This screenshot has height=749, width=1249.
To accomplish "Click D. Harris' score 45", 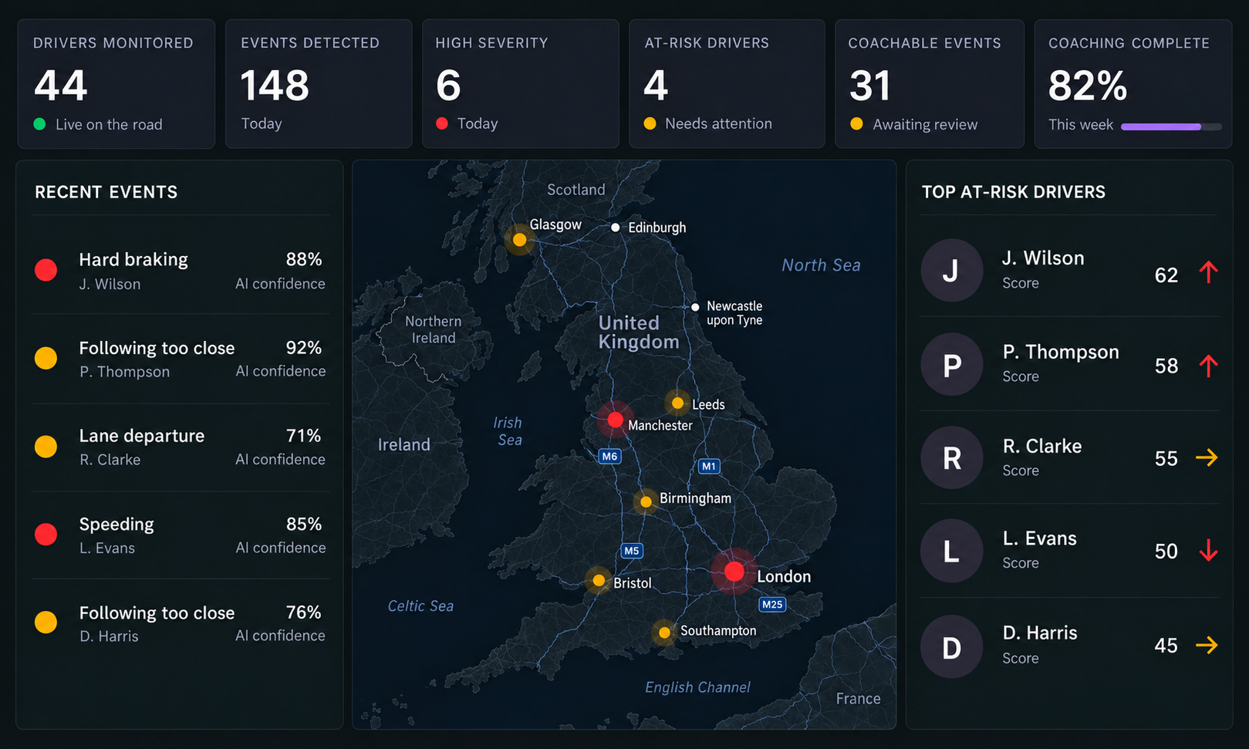I will [x=1166, y=646].
